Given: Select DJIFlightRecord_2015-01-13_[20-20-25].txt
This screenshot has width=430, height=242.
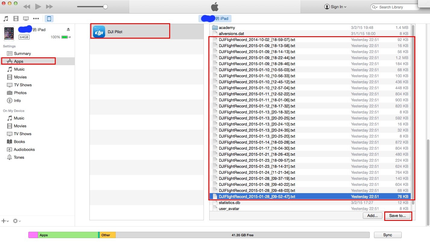Looking at the screenshot, I should click(x=310, y=118).
